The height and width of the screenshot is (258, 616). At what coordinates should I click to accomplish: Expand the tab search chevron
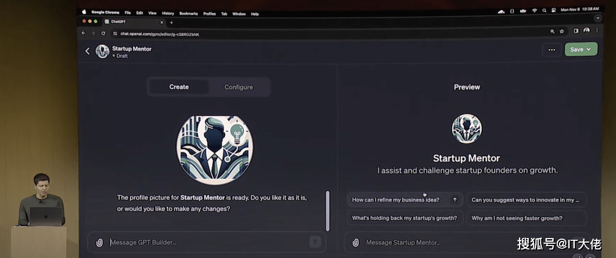(x=598, y=18)
